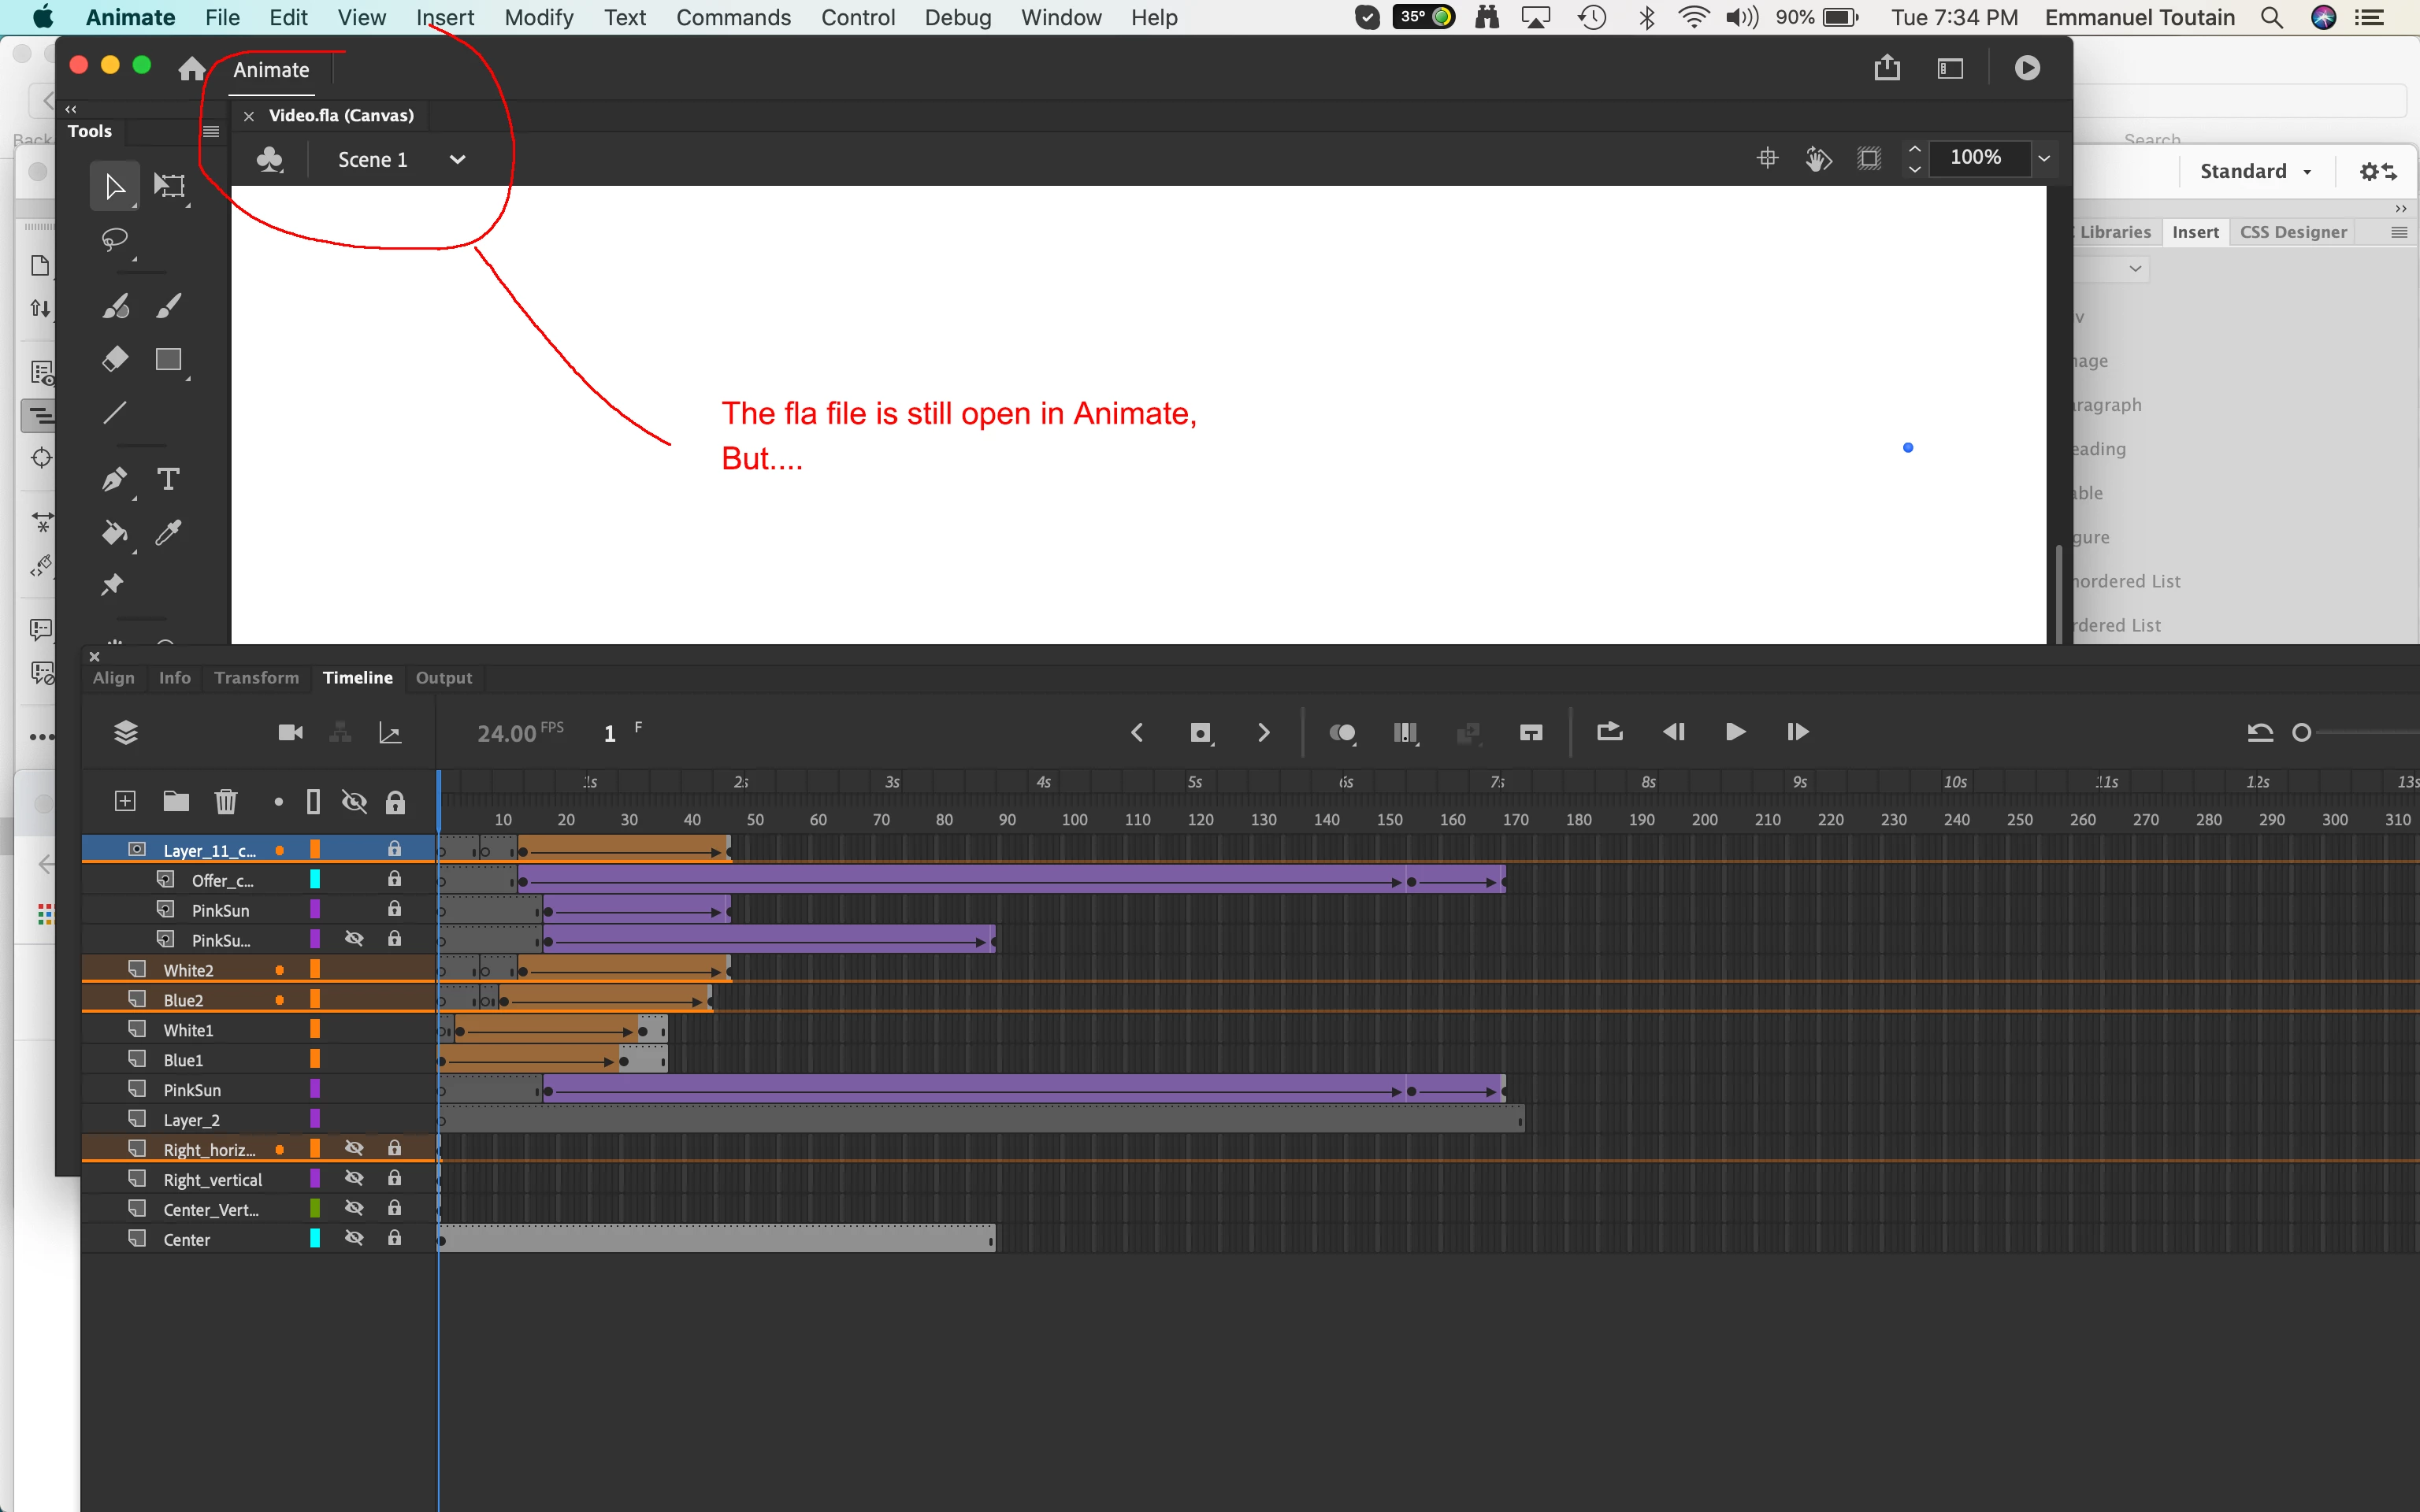Viewport: 2420px width, 1512px height.
Task: Select the Eyedropper tool
Action: (168, 533)
